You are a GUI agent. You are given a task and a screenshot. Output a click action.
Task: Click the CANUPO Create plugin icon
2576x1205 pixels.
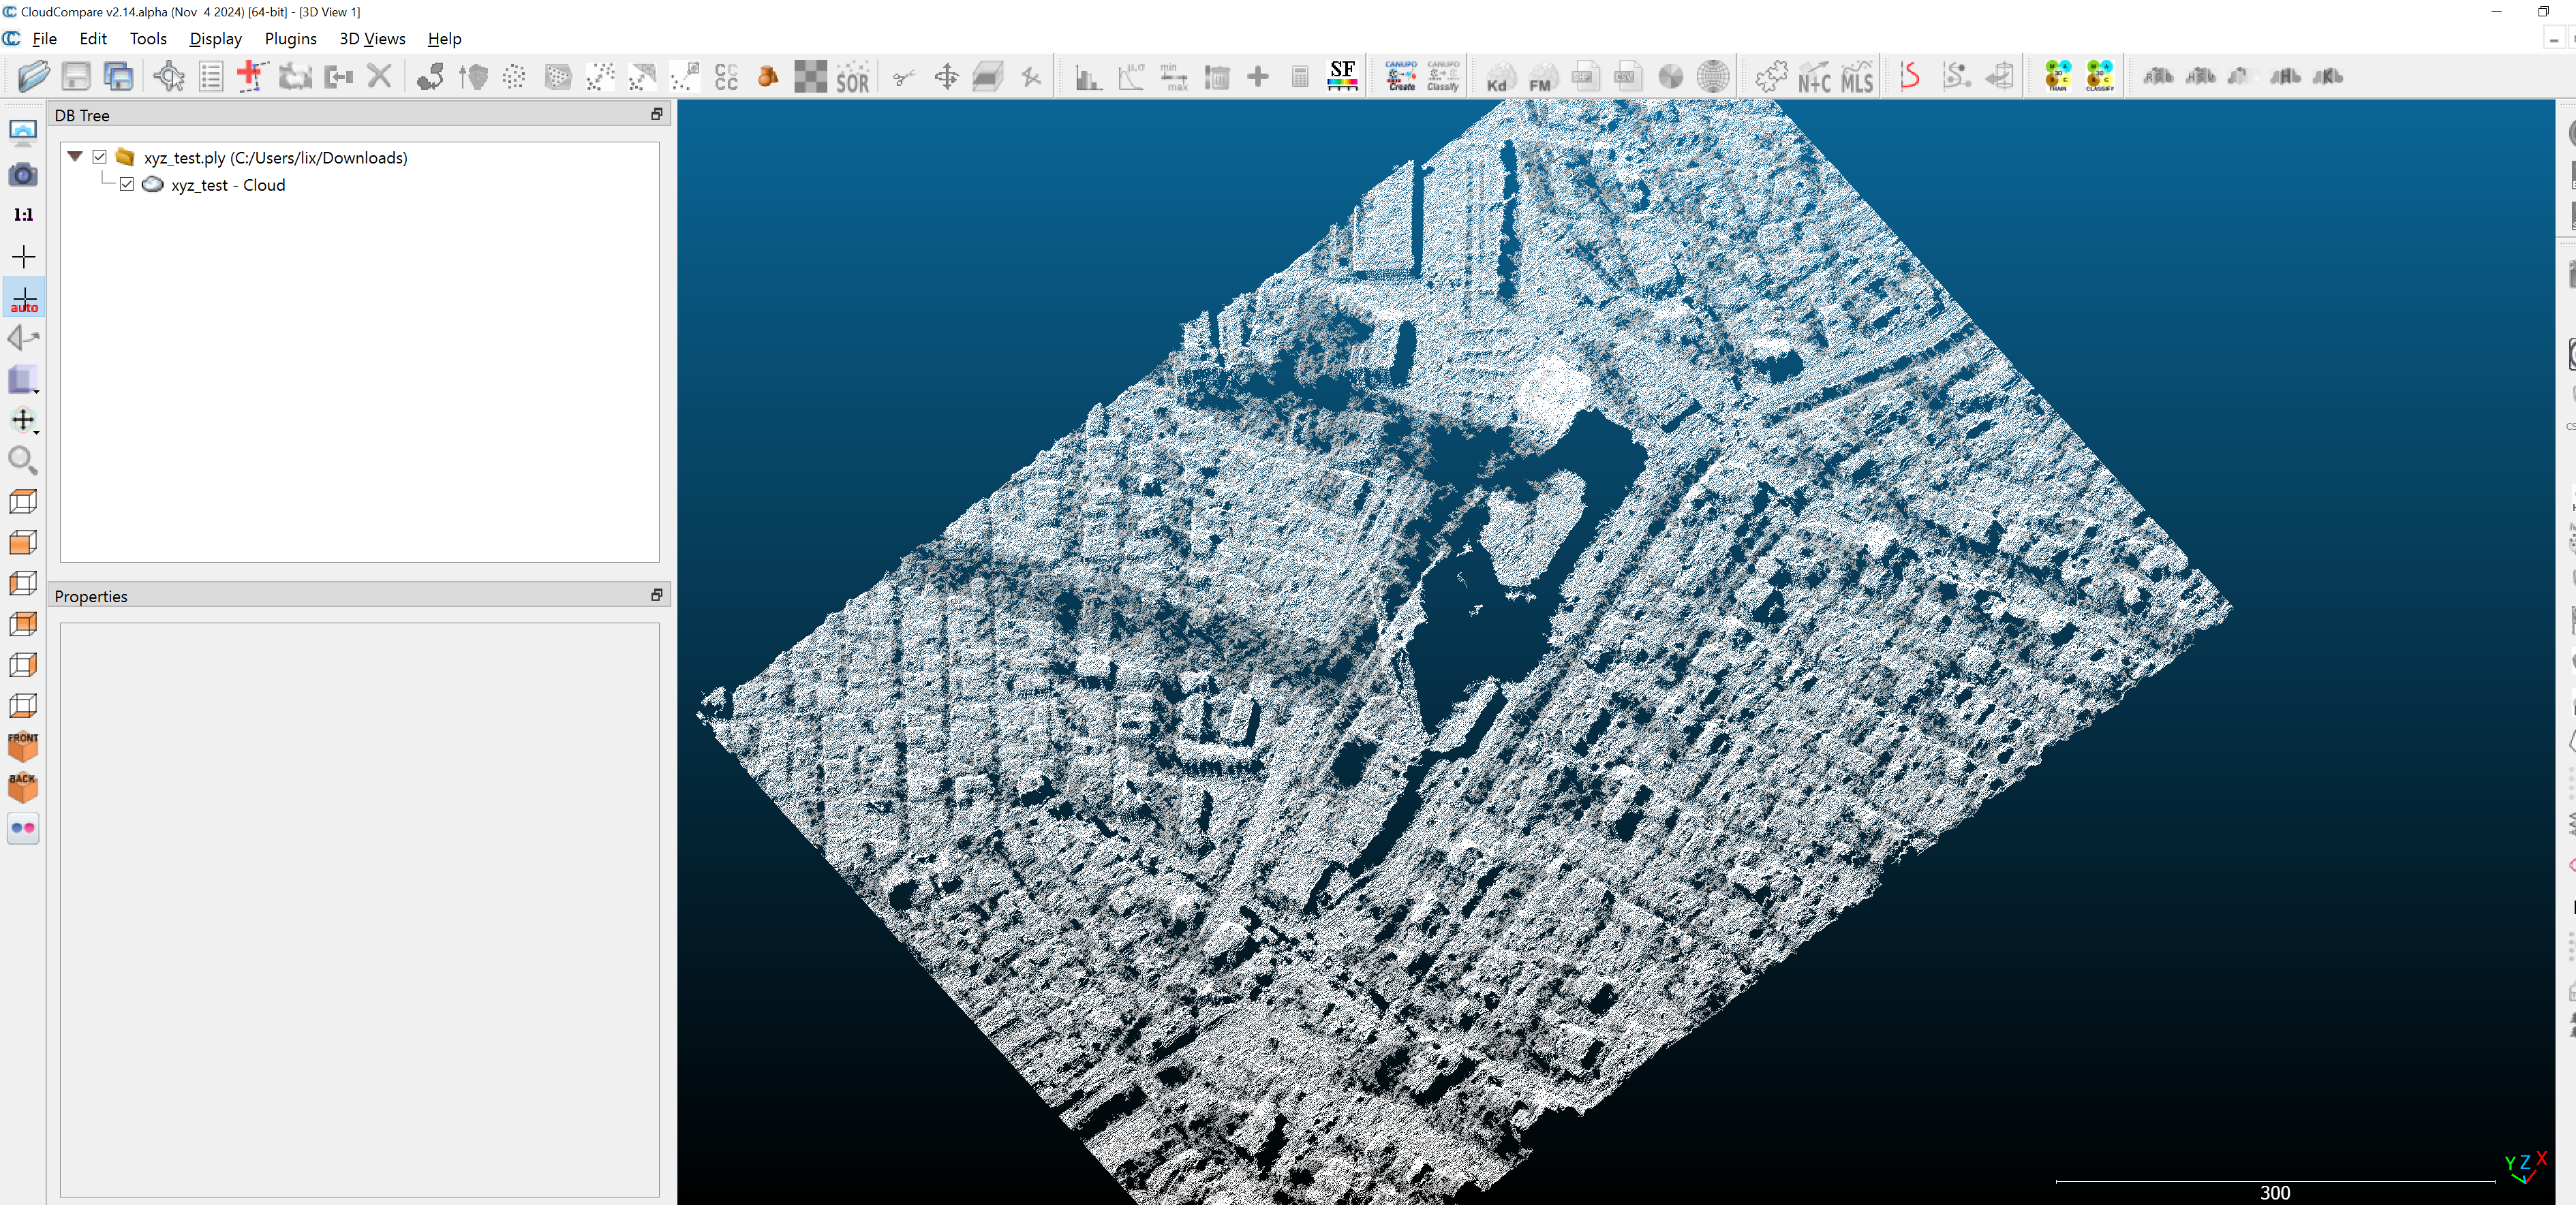click(x=1400, y=76)
